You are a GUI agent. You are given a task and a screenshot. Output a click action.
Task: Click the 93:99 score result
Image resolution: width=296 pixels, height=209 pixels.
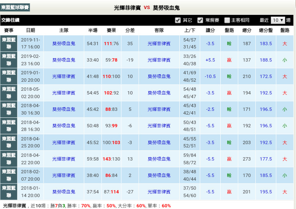pyautogui.click(x=111, y=126)
